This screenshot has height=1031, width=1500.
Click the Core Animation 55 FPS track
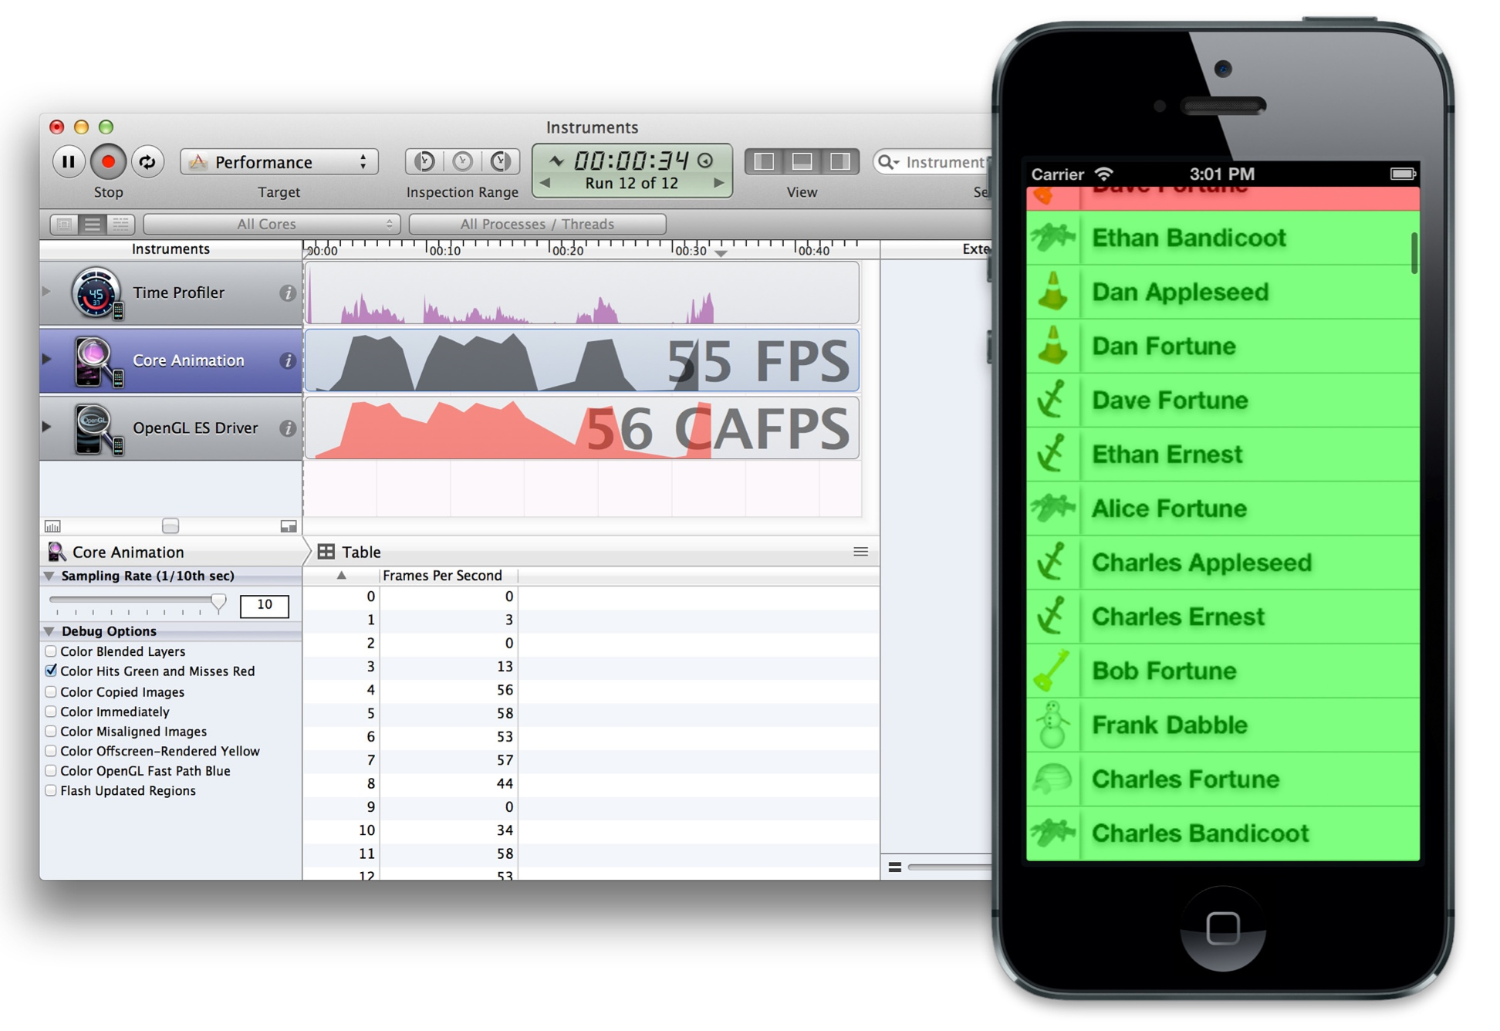[582, 360]
